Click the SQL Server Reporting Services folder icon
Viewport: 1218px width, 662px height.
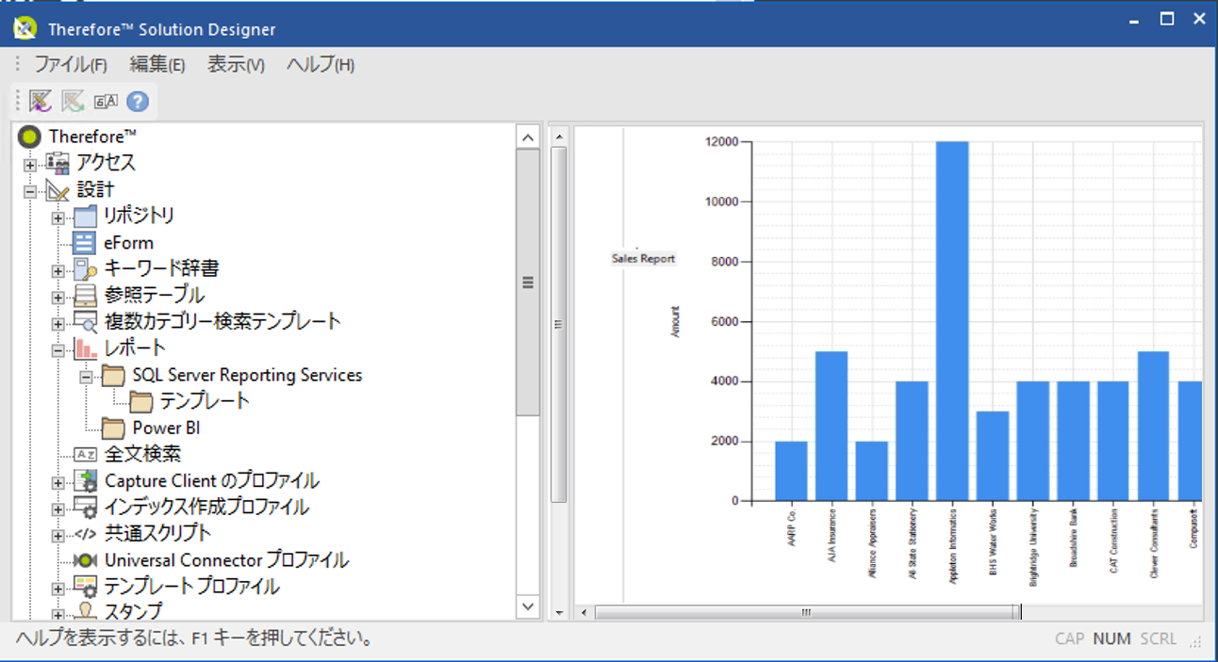[x=113, y=375]
